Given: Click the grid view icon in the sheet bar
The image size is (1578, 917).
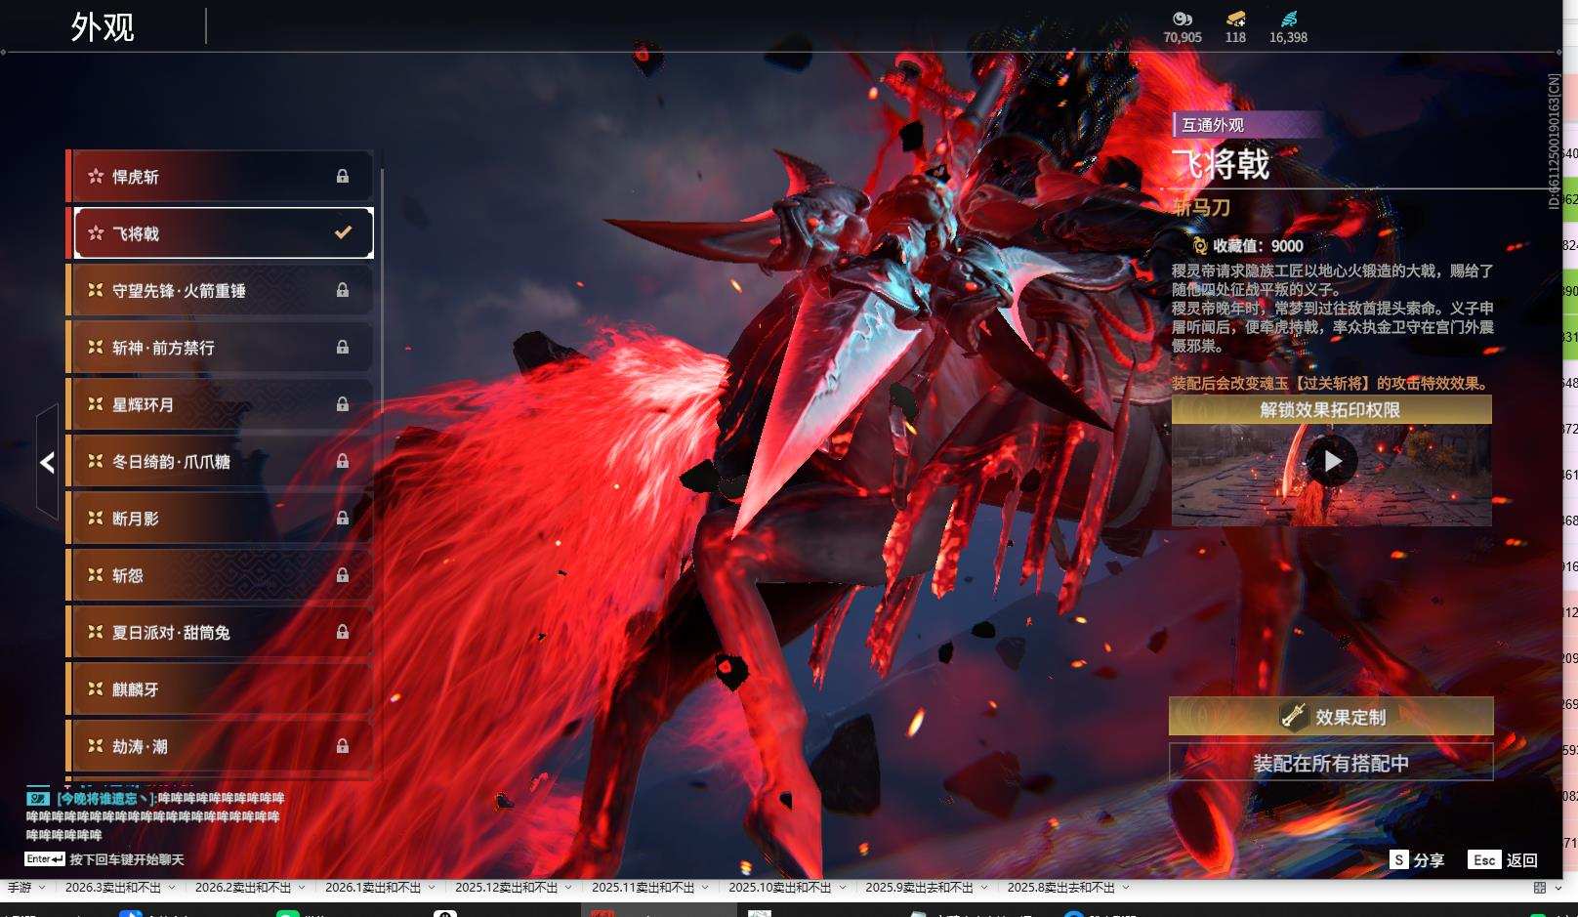Looking at the screenshot, I should click(1540, 888).
